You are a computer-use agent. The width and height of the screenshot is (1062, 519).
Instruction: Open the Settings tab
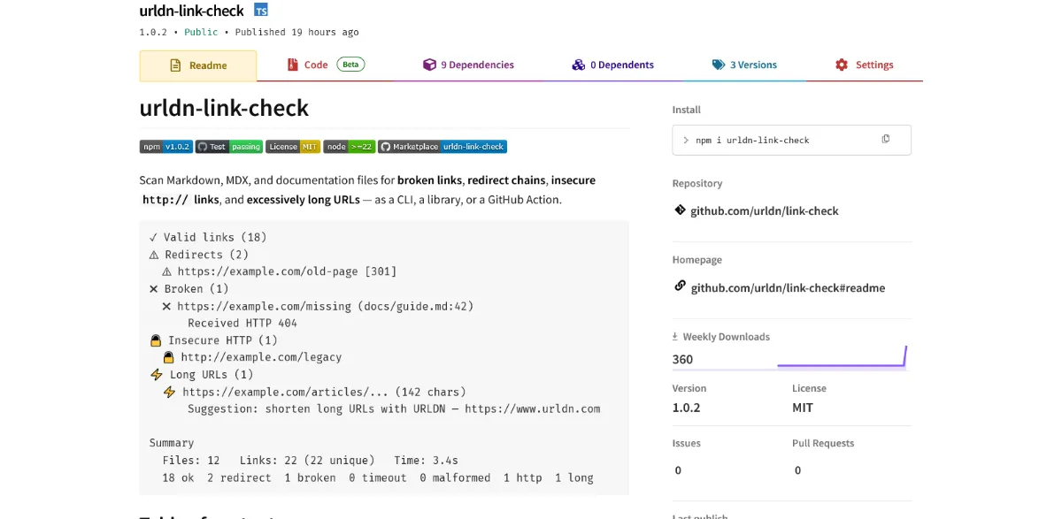click(865, 65)
